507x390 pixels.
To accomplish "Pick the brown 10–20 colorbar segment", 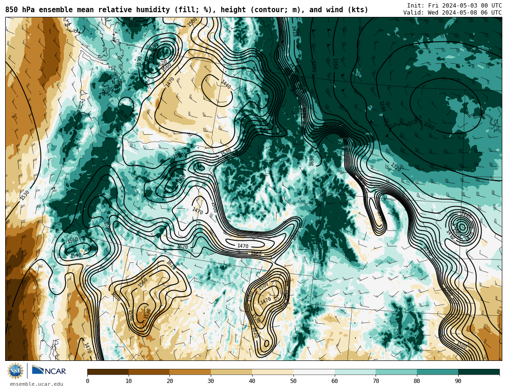I will pos(149,372).
